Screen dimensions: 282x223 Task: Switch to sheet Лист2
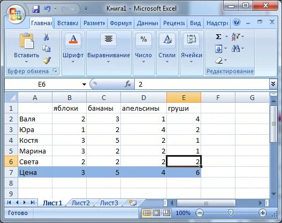tap(81, 203)
